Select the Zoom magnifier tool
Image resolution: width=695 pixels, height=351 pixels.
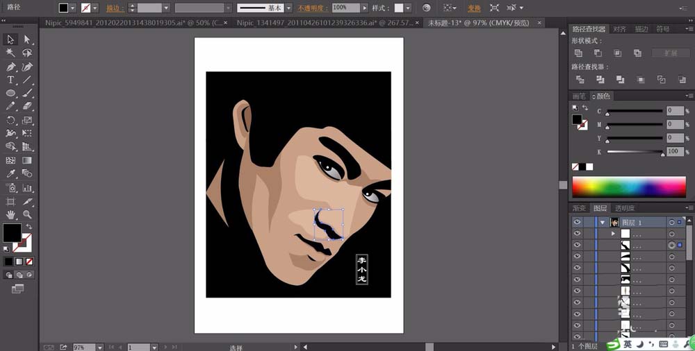click(x=27, y=214)
